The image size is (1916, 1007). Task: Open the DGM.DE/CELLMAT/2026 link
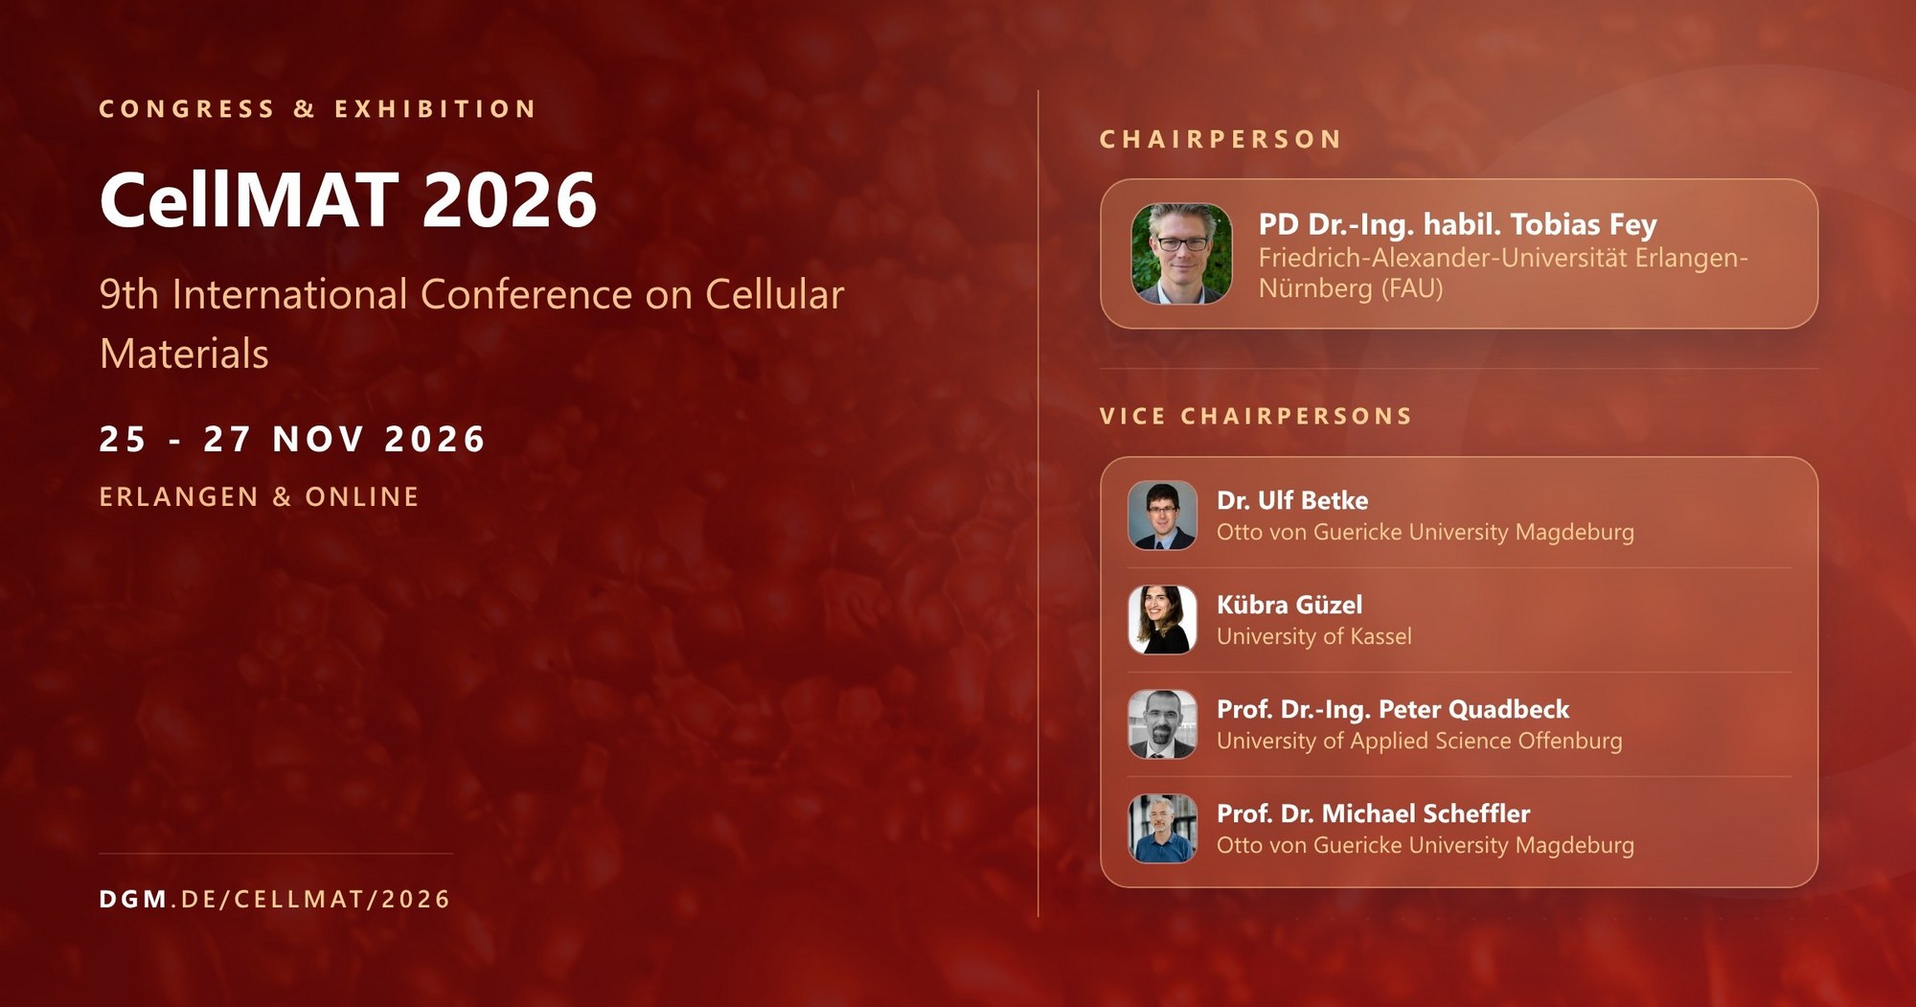tap(275, 899)
